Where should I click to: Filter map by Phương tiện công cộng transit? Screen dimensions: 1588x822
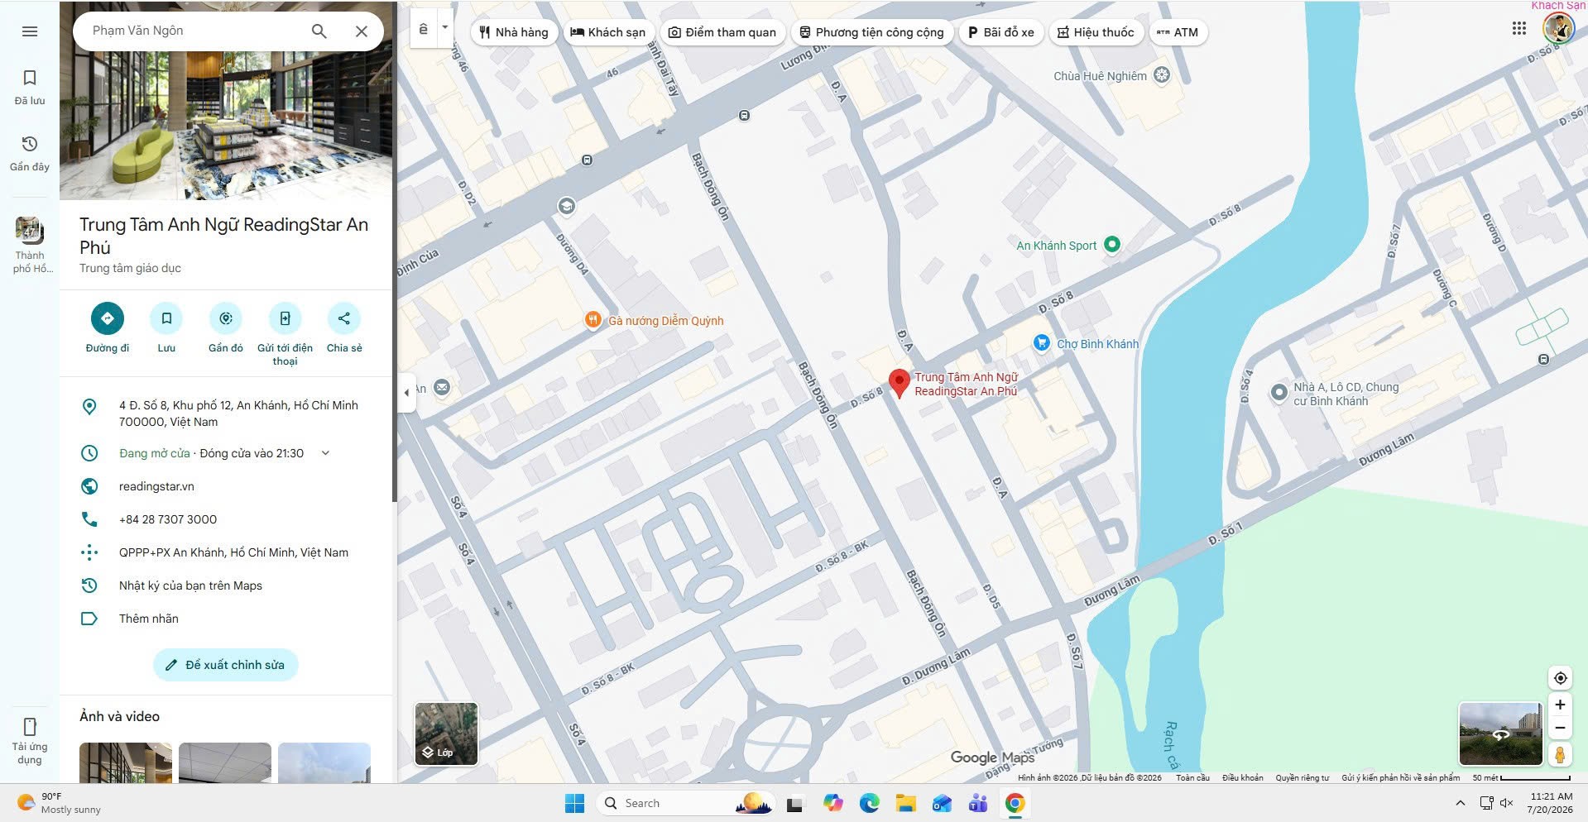871,32
